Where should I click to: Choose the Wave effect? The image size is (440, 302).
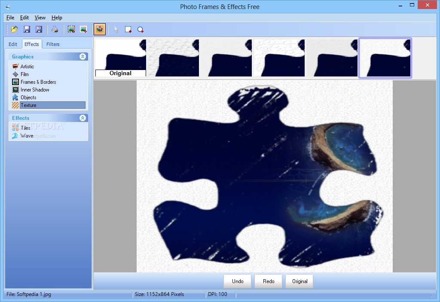pos(27,136)
